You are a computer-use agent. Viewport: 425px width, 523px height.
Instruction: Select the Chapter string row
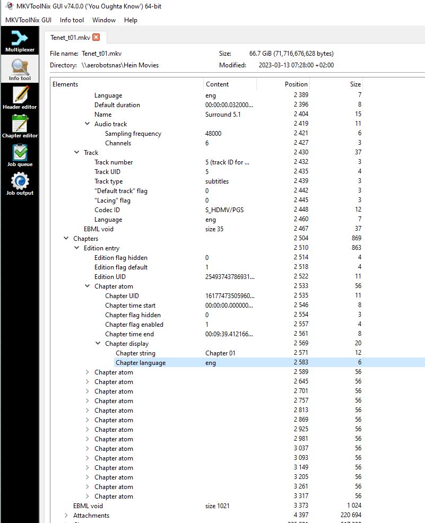coord(238,353)
